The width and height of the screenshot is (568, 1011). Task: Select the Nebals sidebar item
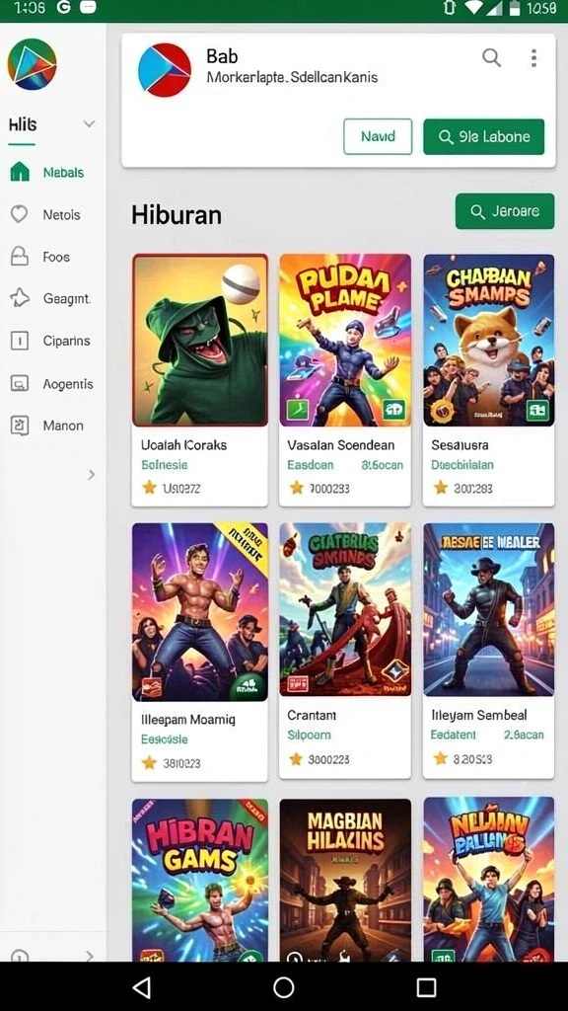tap(53, 172)
